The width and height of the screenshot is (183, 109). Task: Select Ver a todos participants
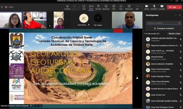98,20
